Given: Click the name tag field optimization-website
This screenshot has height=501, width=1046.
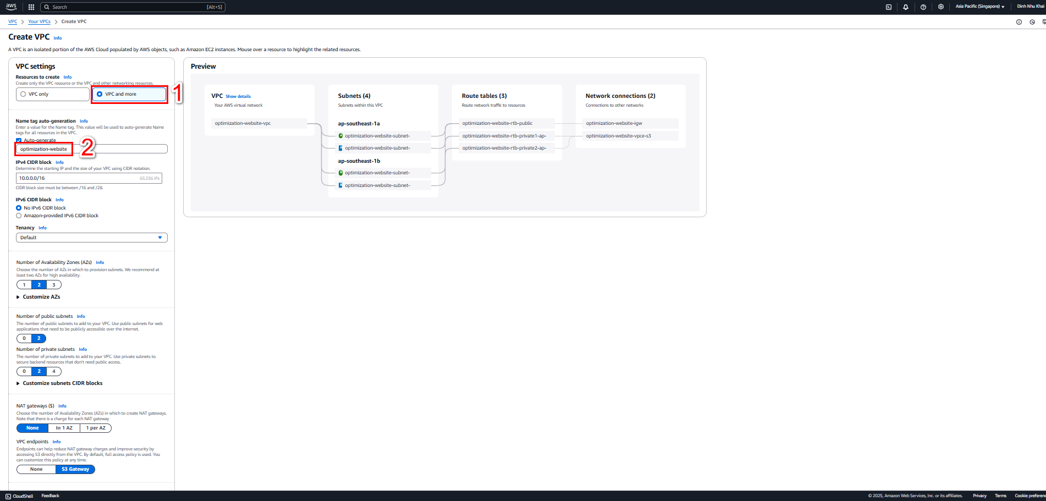Looking at the screenshot, I should pos(92,149).
